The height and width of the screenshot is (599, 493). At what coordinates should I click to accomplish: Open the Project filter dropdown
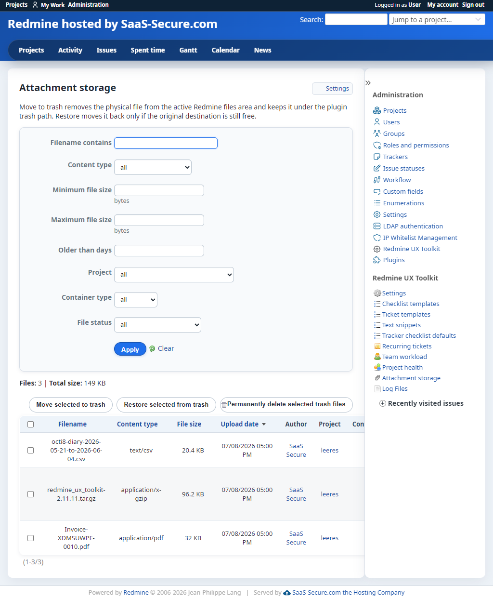click(x=174, y=274)
